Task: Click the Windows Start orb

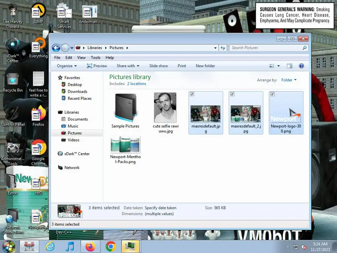Action: click(x=9, y=247)
